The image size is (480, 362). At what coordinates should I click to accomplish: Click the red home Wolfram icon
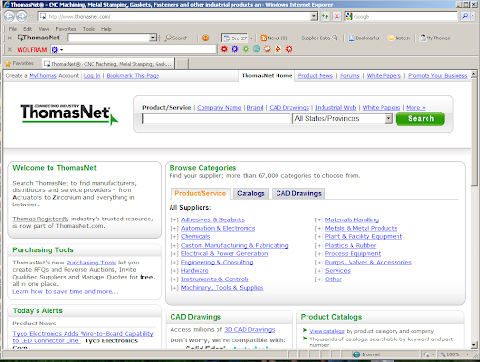pos(277,49)
